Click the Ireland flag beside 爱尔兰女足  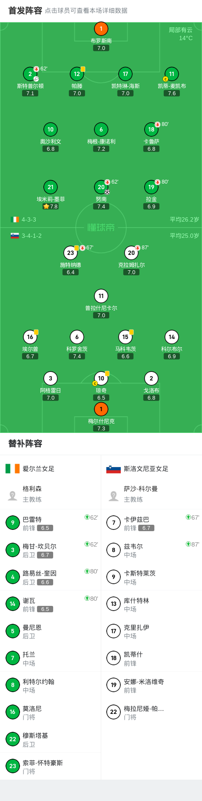(x=13, y=469)
